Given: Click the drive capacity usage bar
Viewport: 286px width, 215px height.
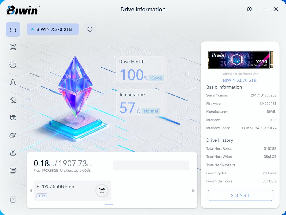Looking at the screenshot, I should [x=151, y=165].
